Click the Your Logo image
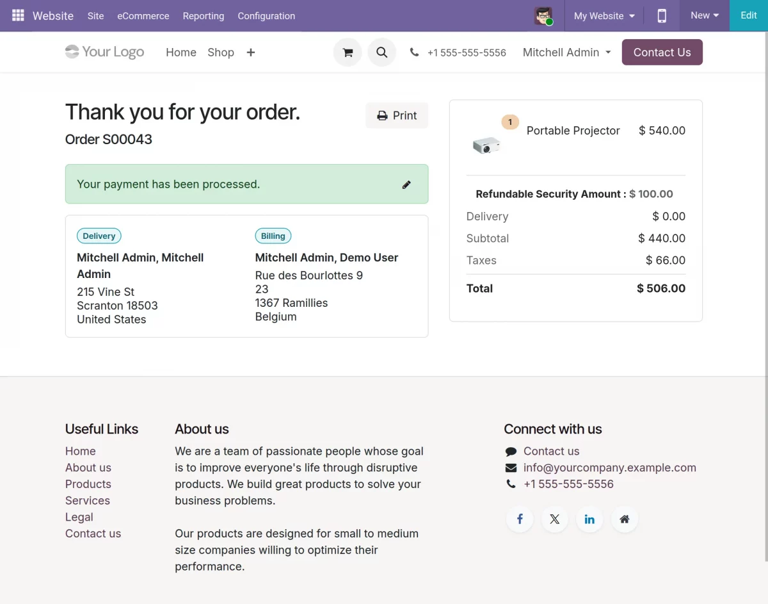The width and height of the screenshot is (768, 604). pos(105,52)
